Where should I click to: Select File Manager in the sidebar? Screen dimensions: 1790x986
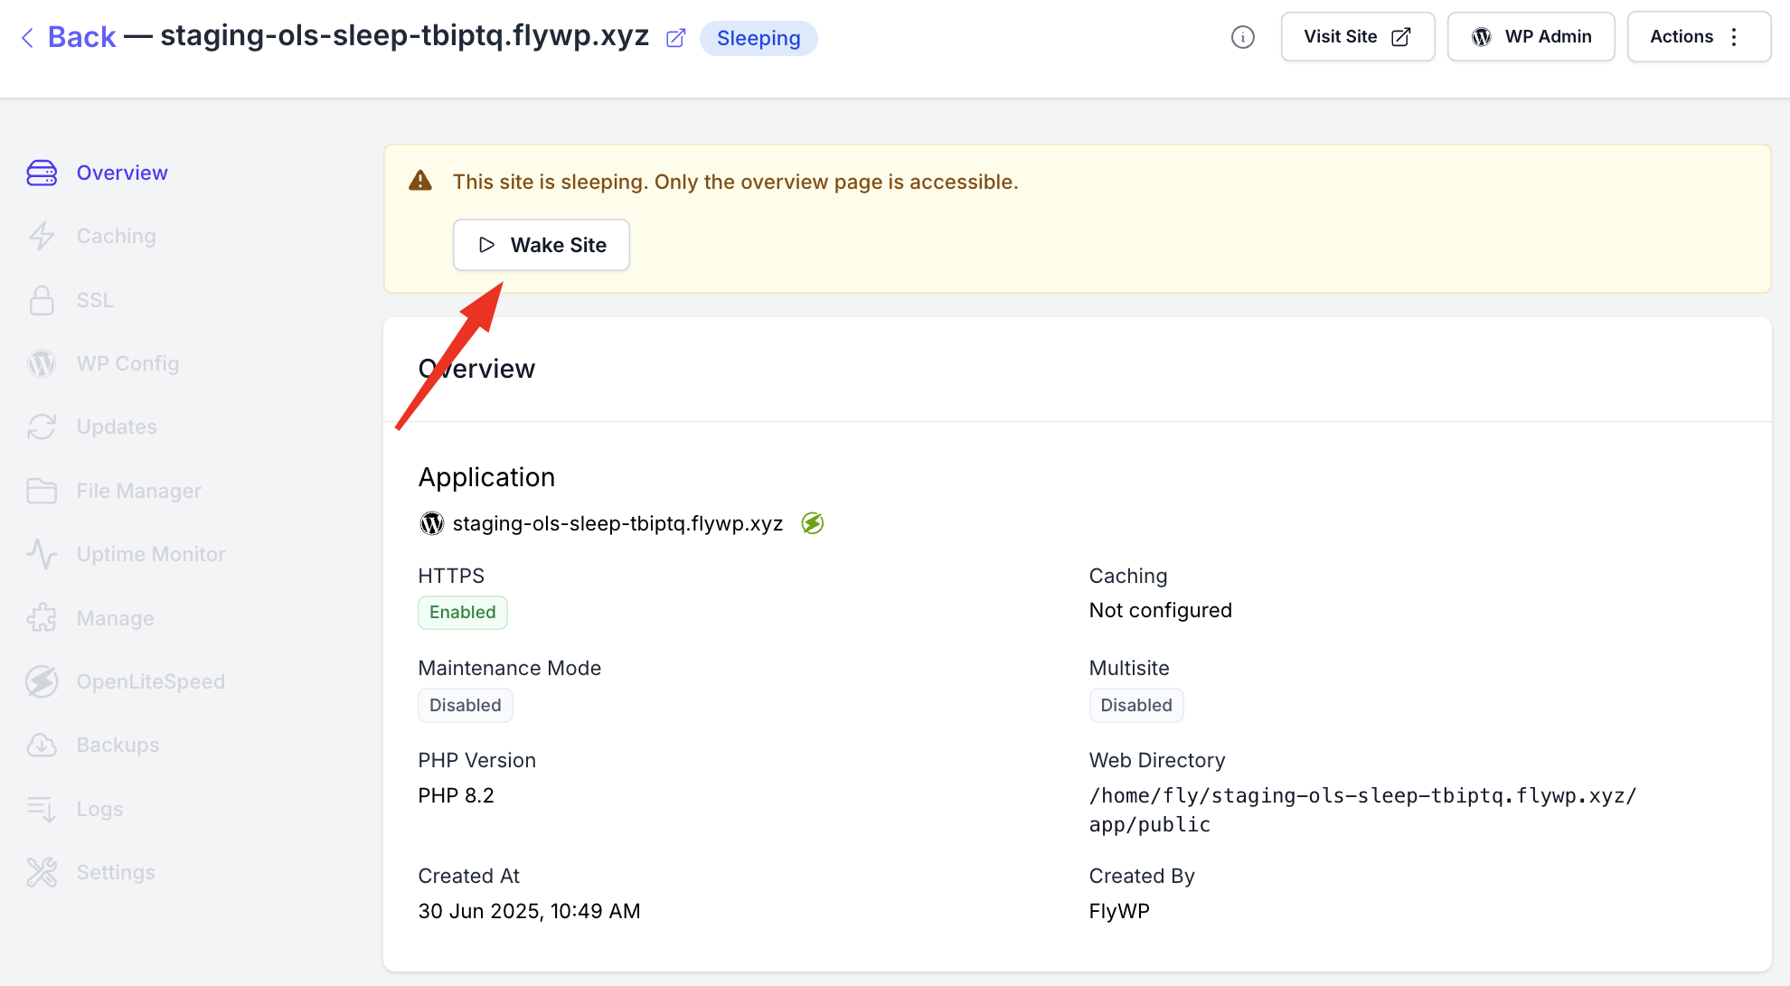click(138, 491)
